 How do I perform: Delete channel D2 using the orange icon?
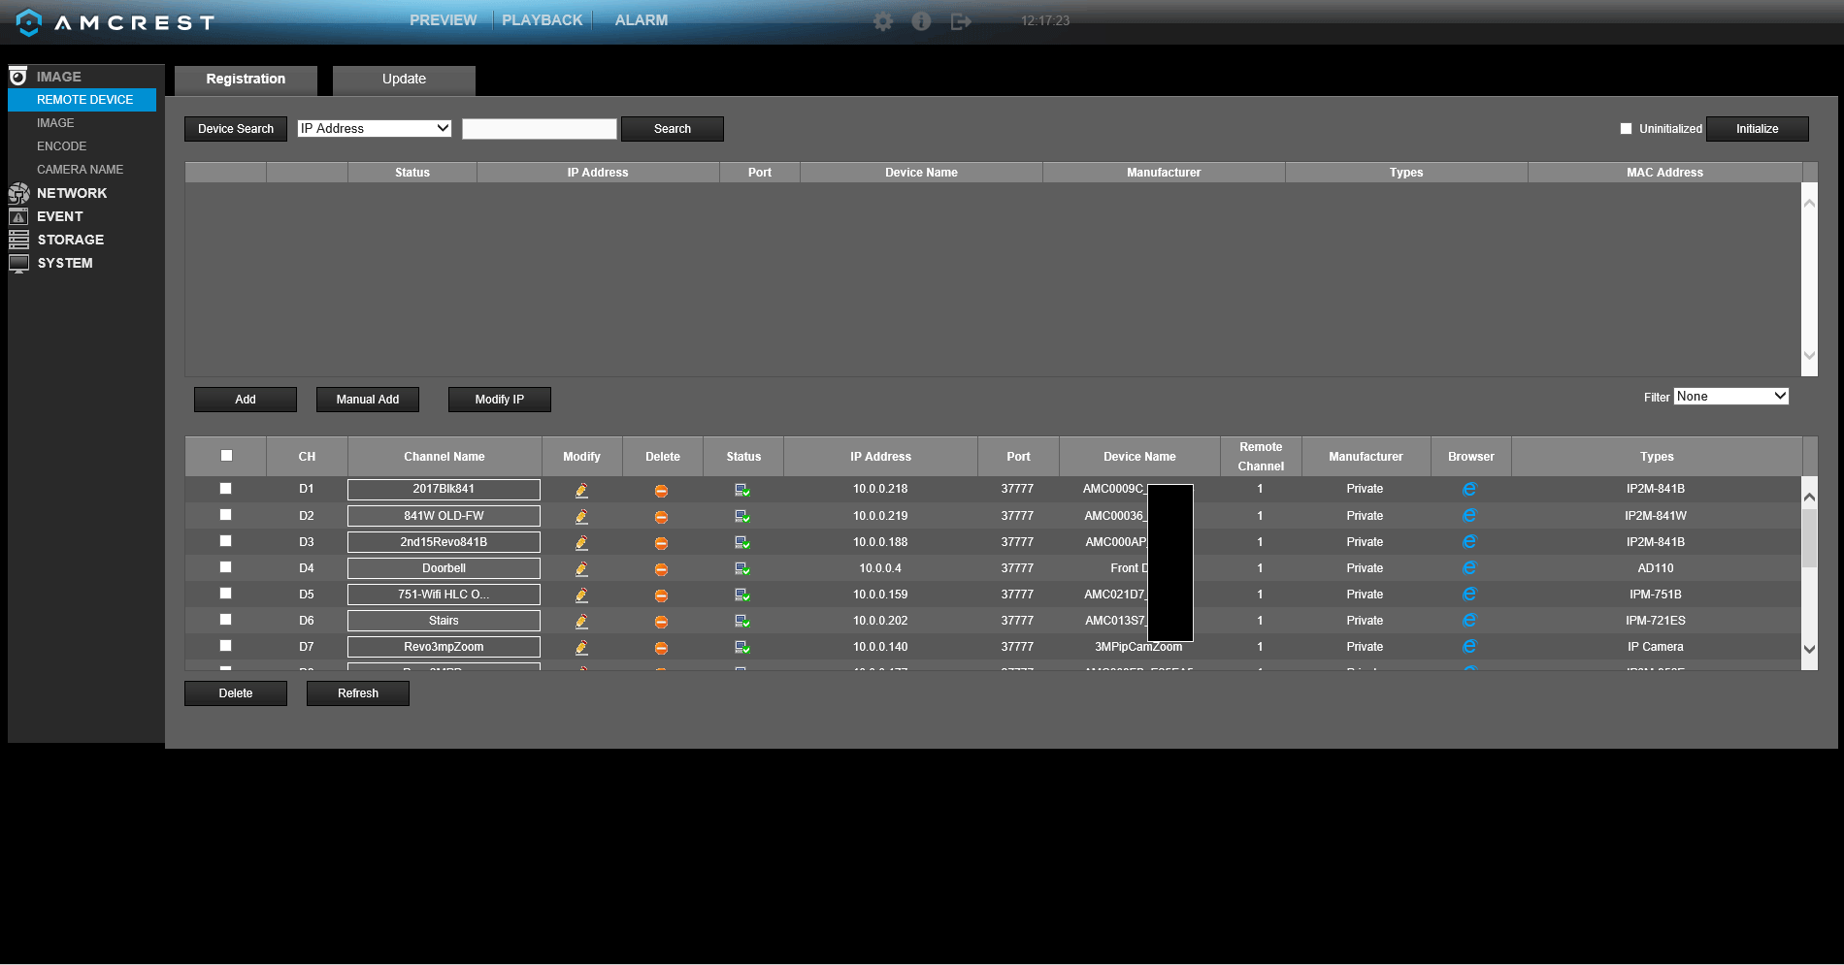pyautogui.click(x=661, y=517)
